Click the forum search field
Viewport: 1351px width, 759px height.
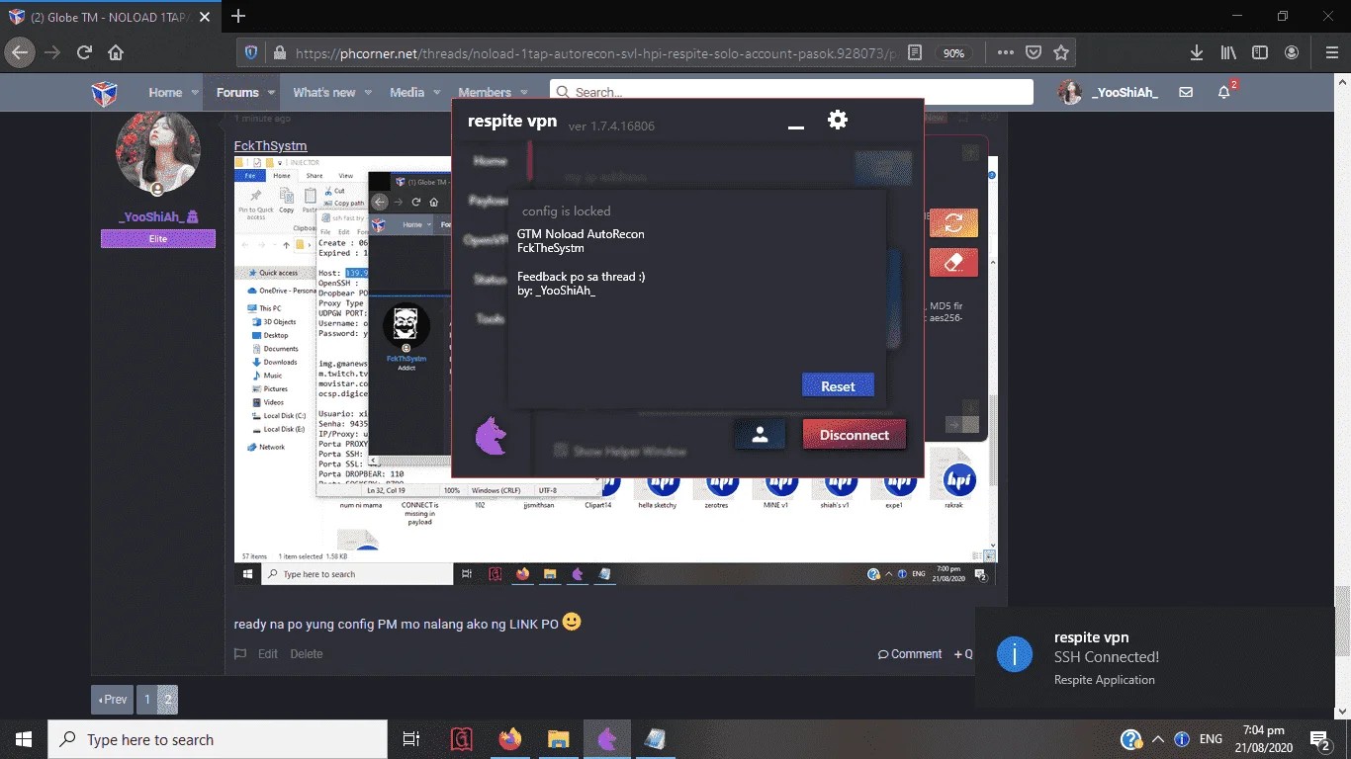point(791,92)
